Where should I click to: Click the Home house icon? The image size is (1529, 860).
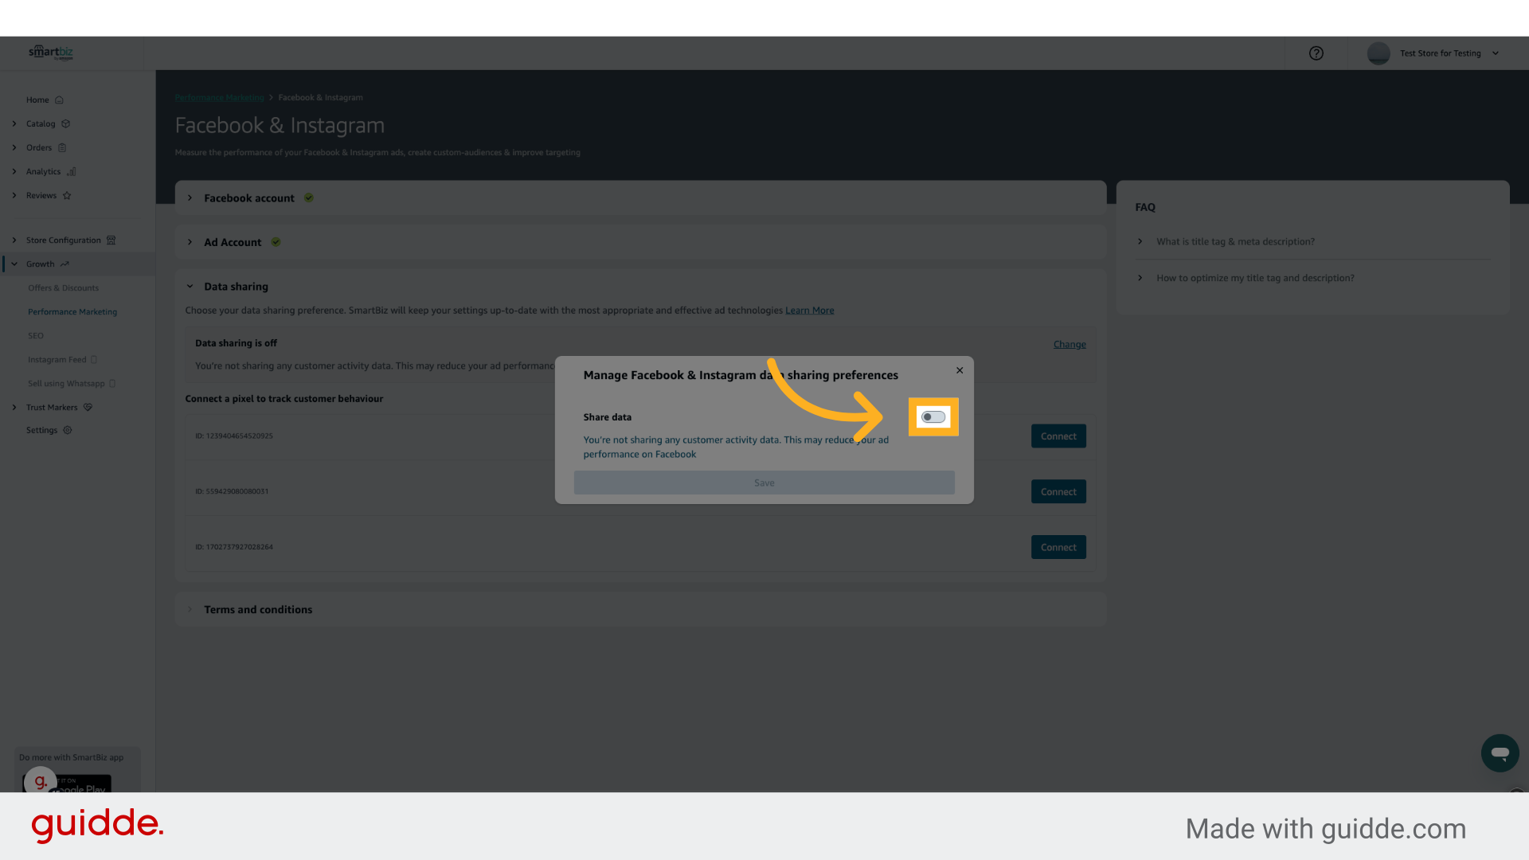tap(59, 100)
